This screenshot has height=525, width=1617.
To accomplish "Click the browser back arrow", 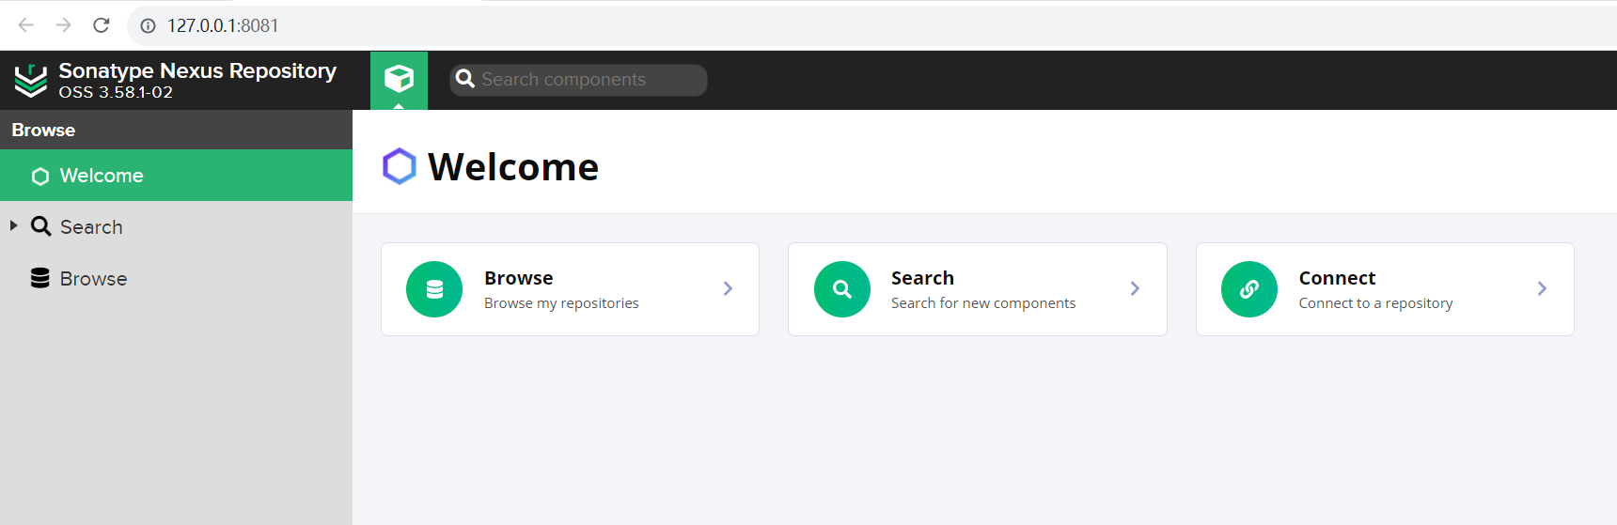I will pos(26,25).
